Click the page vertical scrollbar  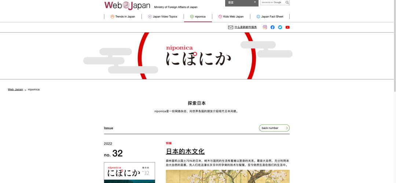click(x=395, y=45)
